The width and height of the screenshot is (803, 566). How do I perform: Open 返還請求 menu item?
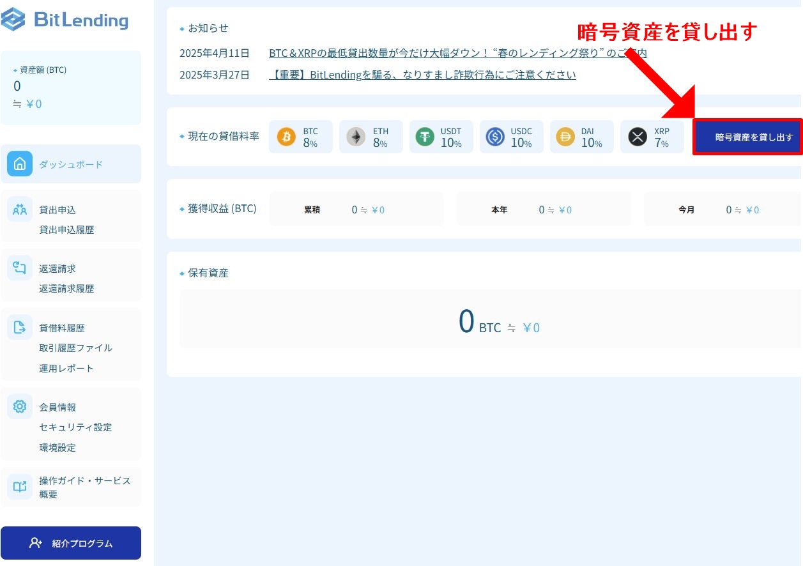click(x=57, y=268)
